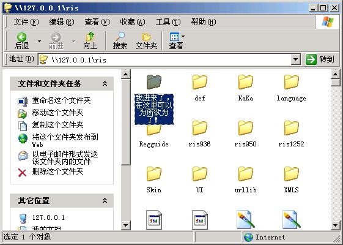The width and height of the screenshot is (343, 245).
Task: Select the language folder
Action: 291,87
